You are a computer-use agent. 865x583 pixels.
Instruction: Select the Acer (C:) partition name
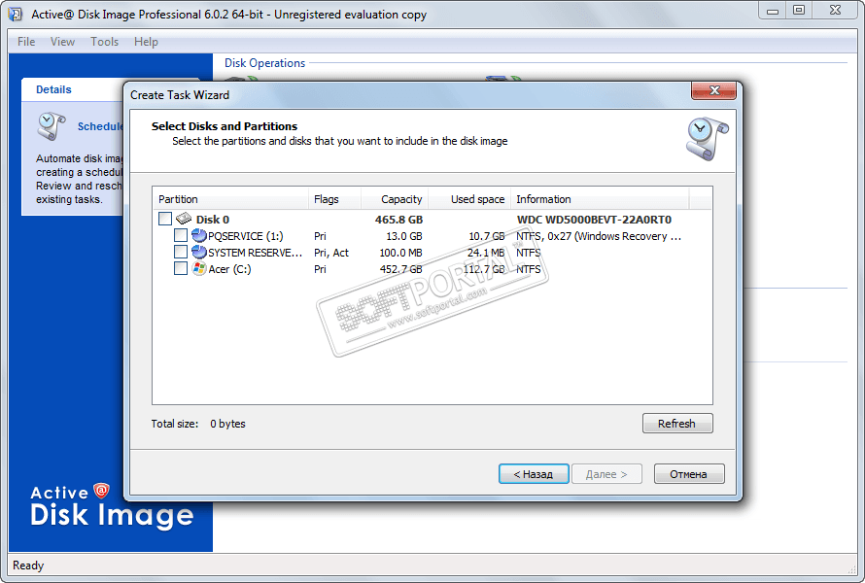229,269
